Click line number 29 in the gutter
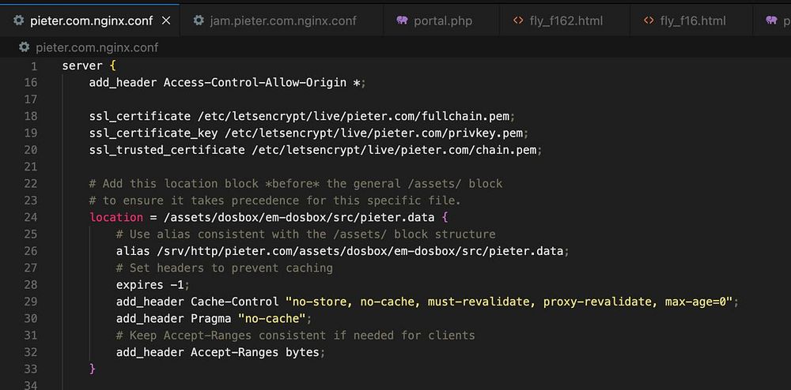 point(30,302)
